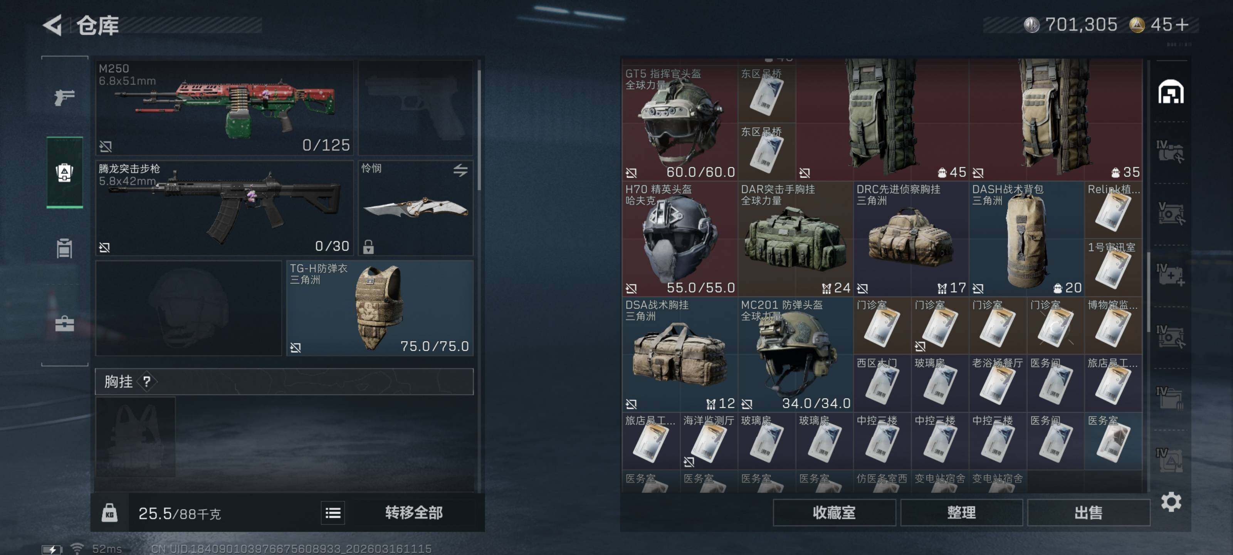
Task: Click the GT5 指挥官头盔 item
Action: 680,123
